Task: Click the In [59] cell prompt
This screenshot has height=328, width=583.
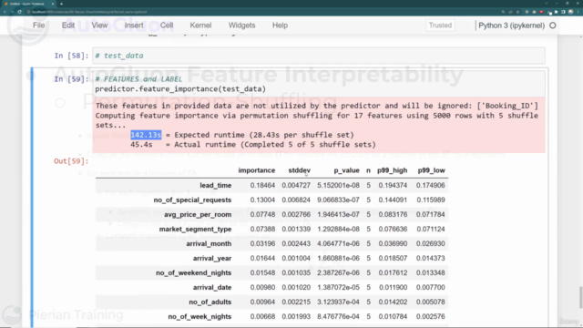Action: click(x=71, y=79)
